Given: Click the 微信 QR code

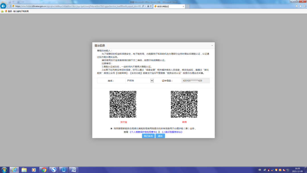Looking at the screenshot, I should pos(184,104).
